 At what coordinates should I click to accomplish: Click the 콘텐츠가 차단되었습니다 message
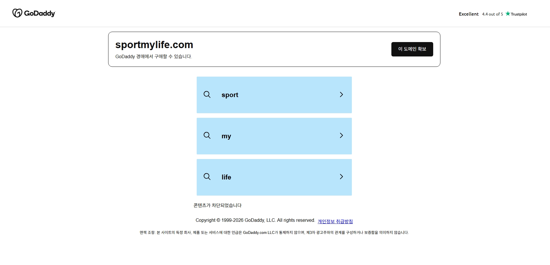click(217, 205)
